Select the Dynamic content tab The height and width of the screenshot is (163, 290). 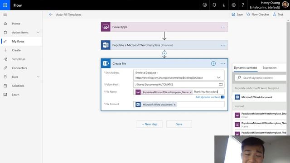tap(245, 67)
